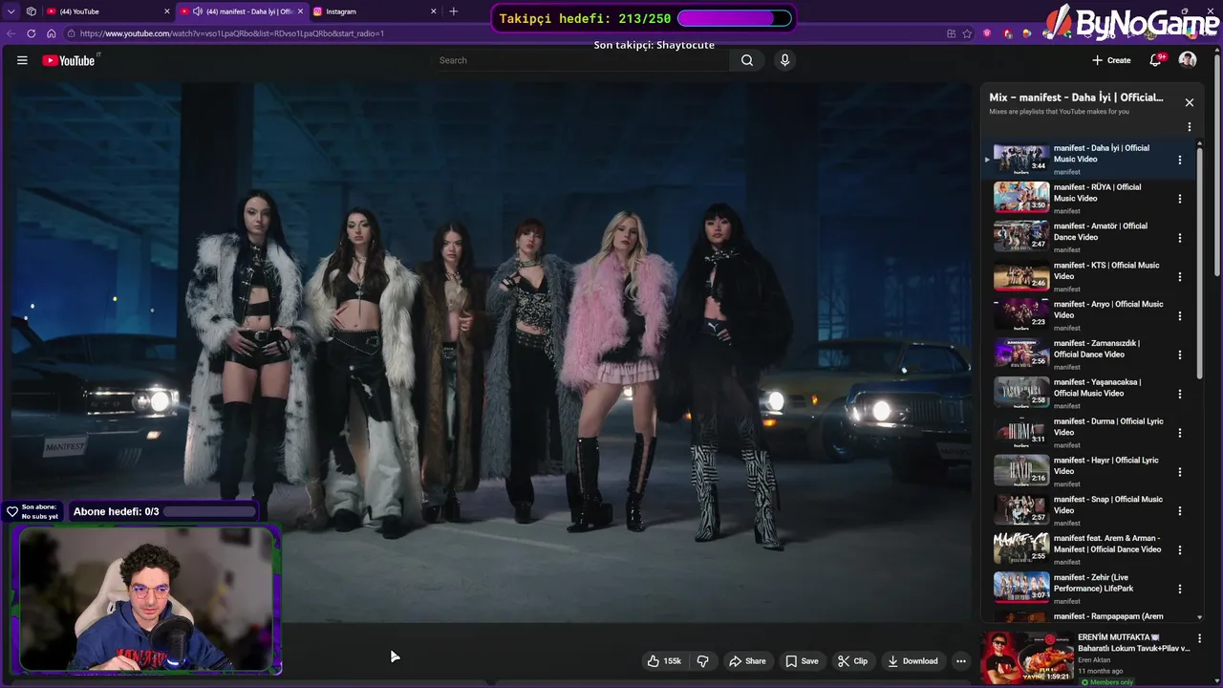
Task: Open workspaces icon next to tab list
Action: (32, 11)
